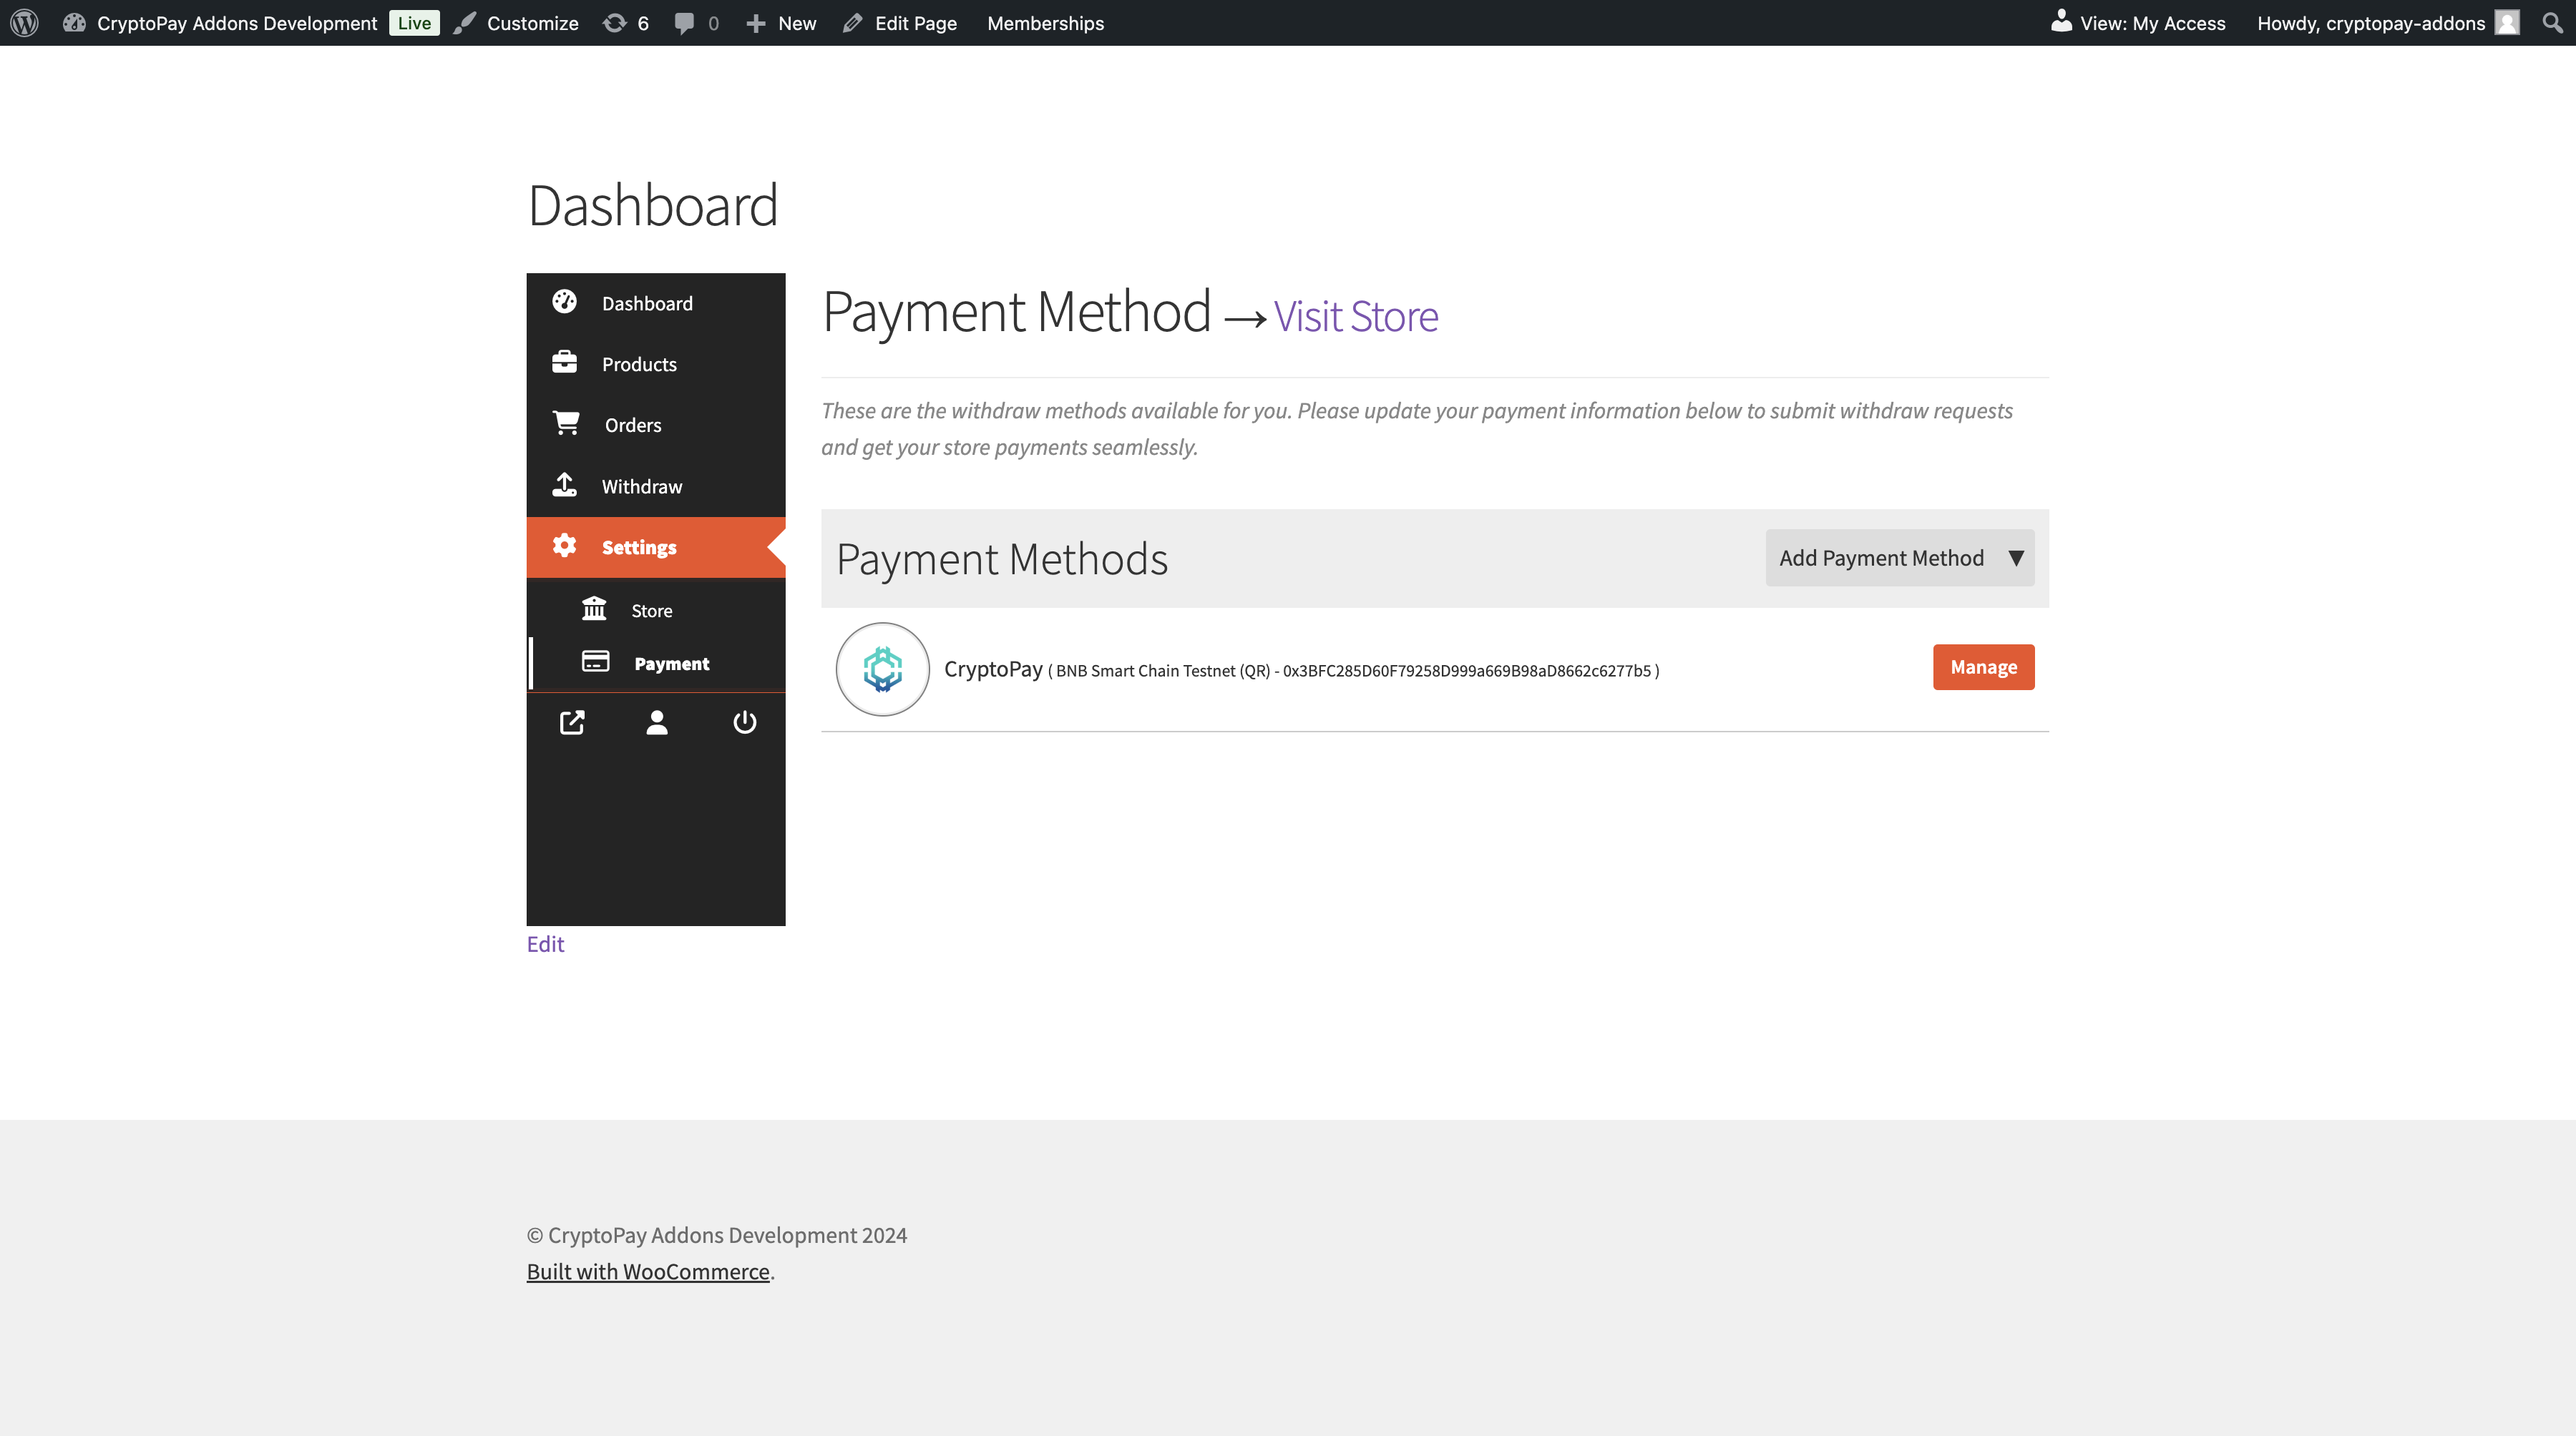Open the edit account user icon
The image size is (2576, 1436).
pyautogui.click(x=656, y=722)
